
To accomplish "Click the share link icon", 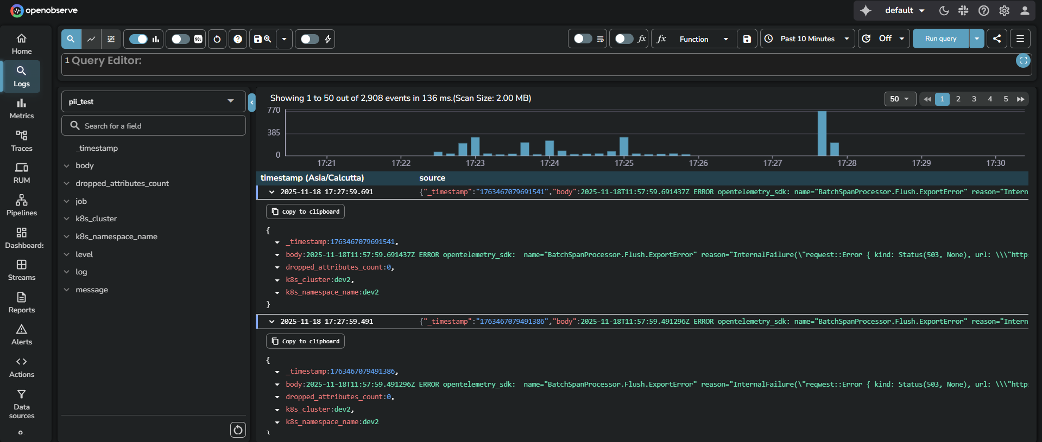I will 997,39.
